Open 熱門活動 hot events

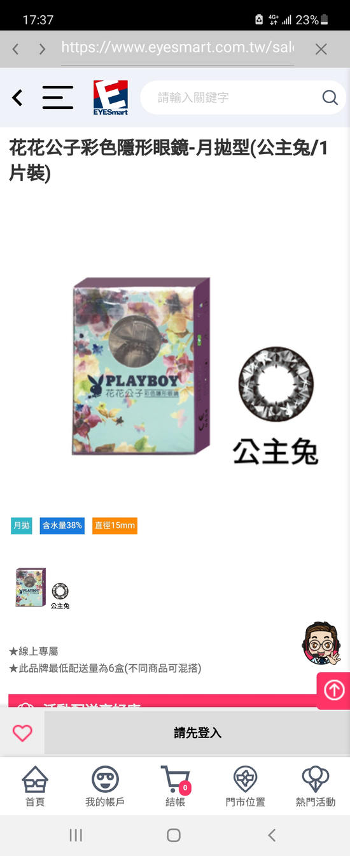315,786
